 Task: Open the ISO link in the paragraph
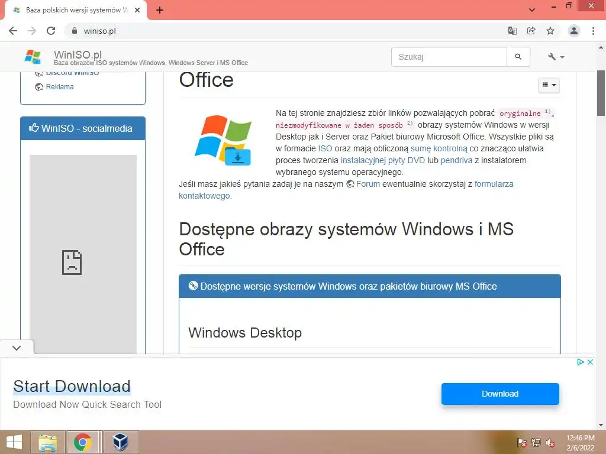click(325, 148)
